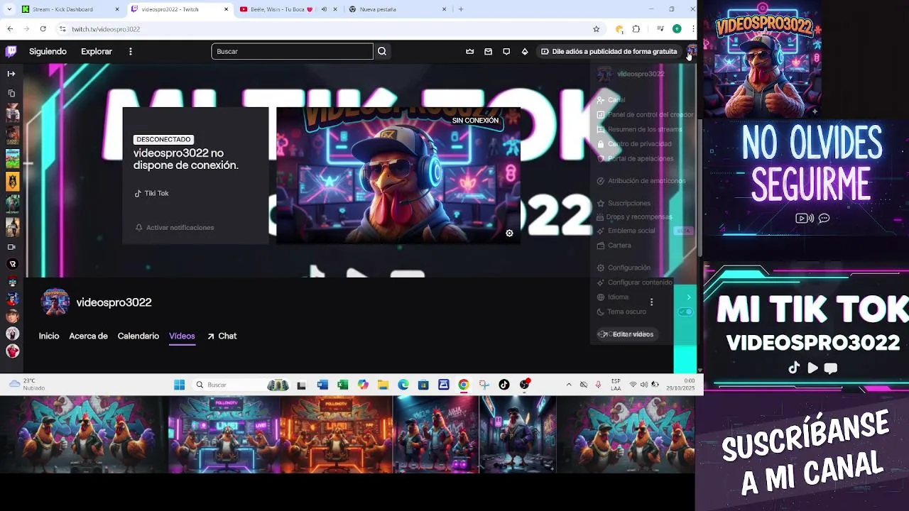
Task: Open the tab search dropdown arrow
Action: click(9, 9)
